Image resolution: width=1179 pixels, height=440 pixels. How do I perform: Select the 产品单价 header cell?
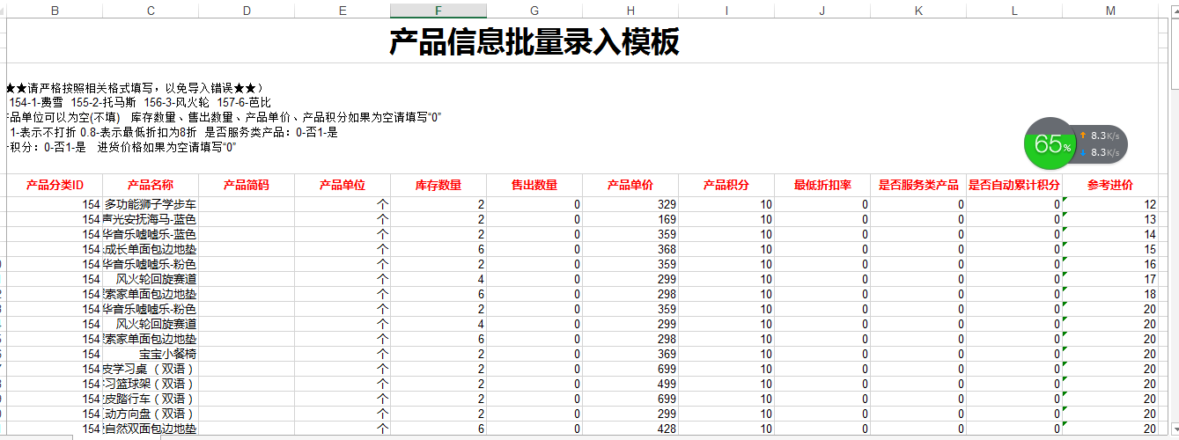point(630,186)
